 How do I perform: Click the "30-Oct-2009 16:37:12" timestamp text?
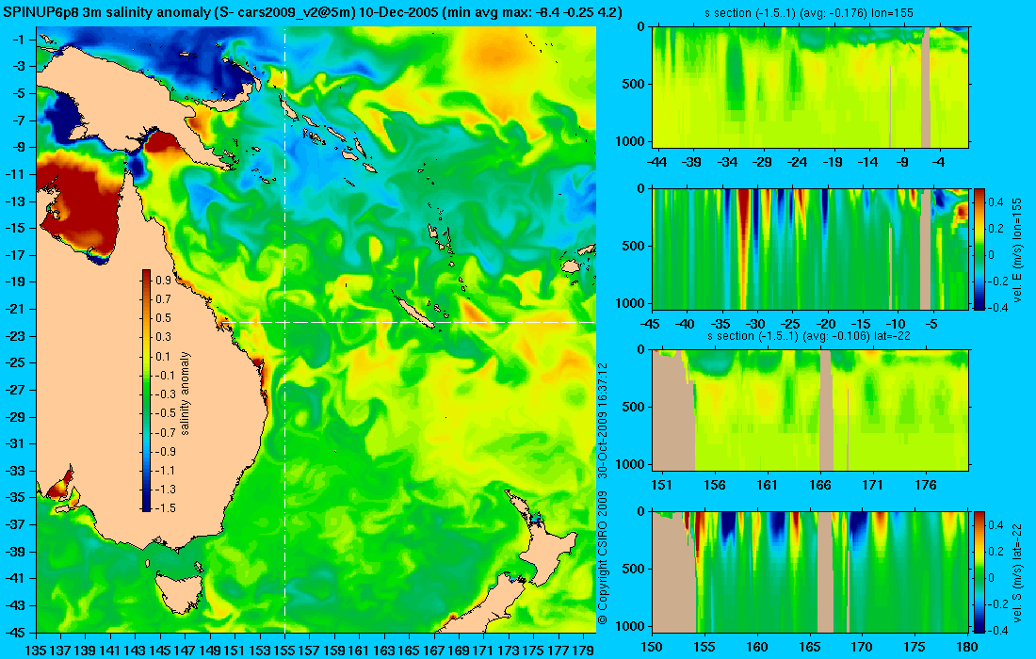(x=602, y=420)
